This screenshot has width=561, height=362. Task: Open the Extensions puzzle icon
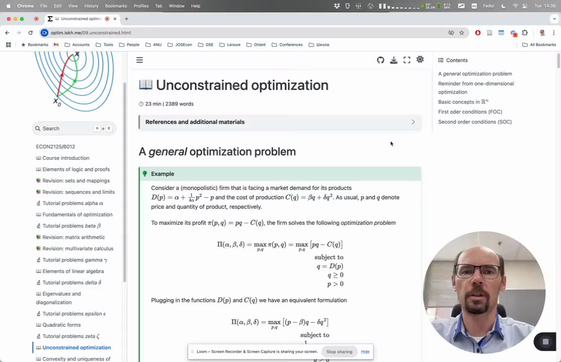(525, 33)
